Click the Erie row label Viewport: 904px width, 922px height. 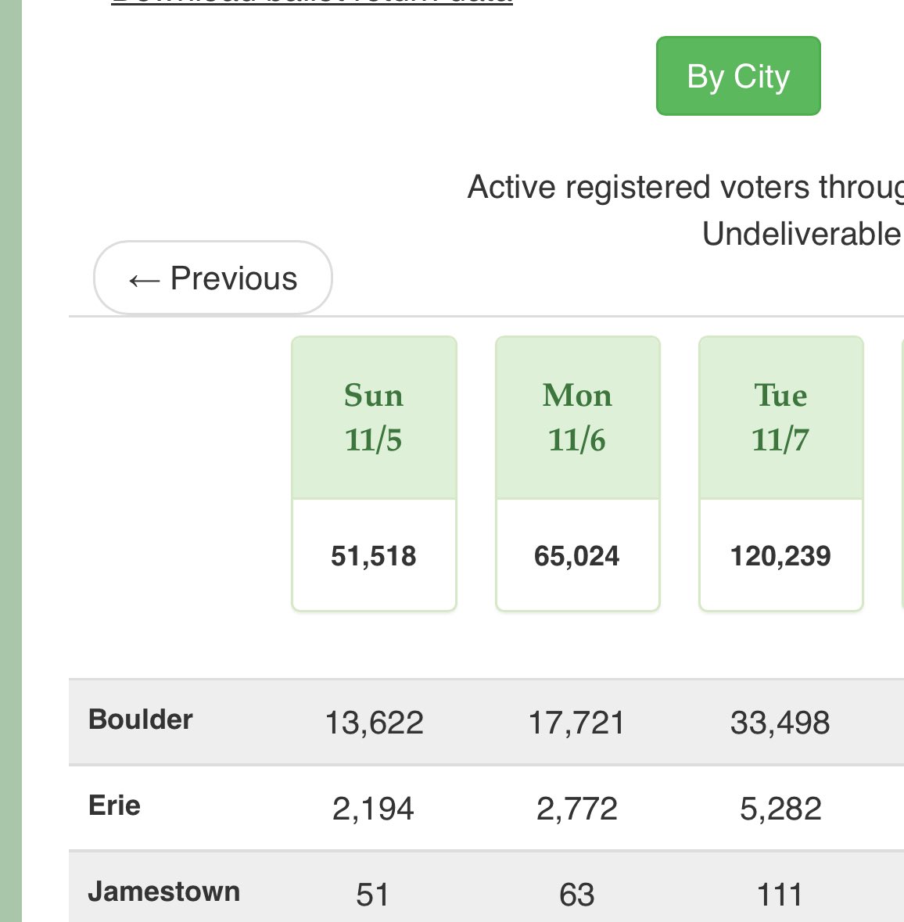tap(114, 805)
